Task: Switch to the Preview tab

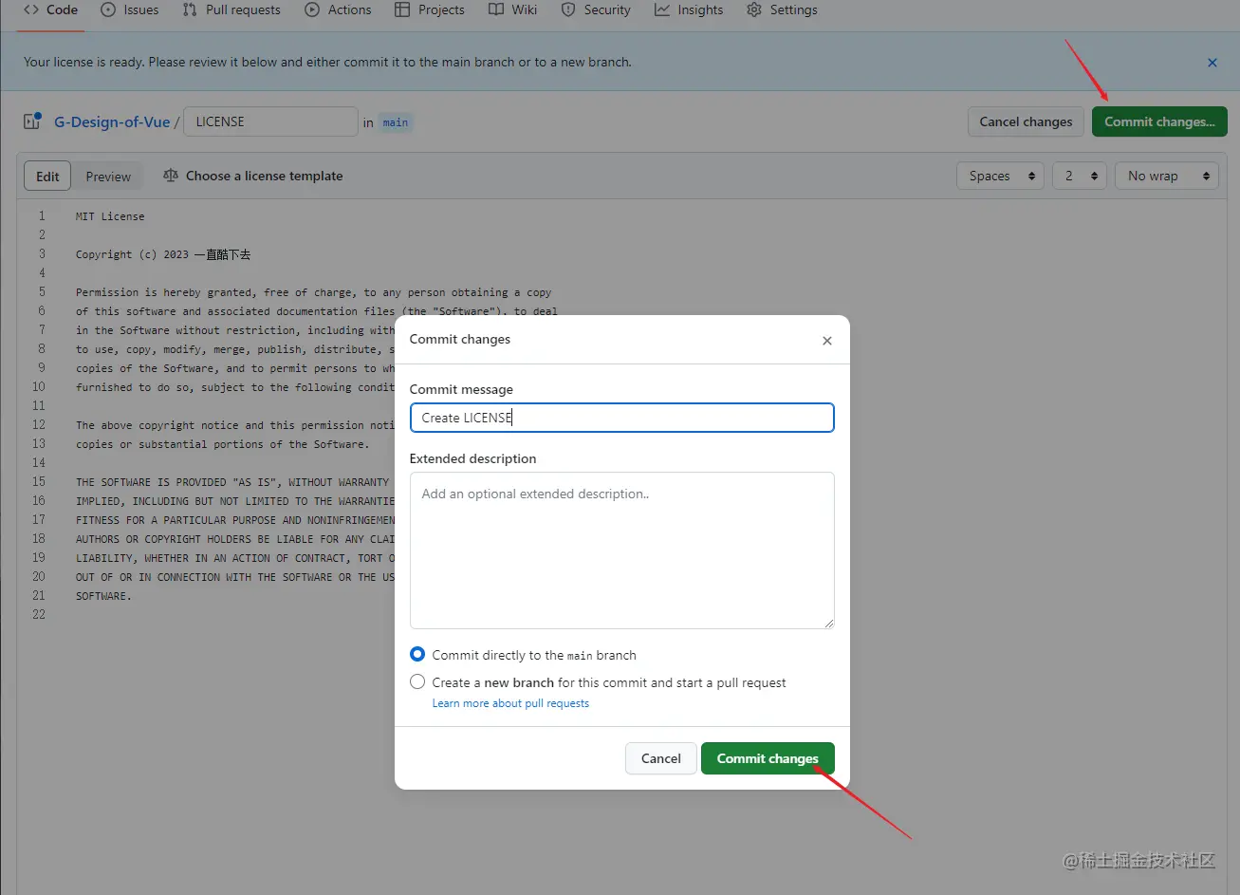Action: (108, 177)
